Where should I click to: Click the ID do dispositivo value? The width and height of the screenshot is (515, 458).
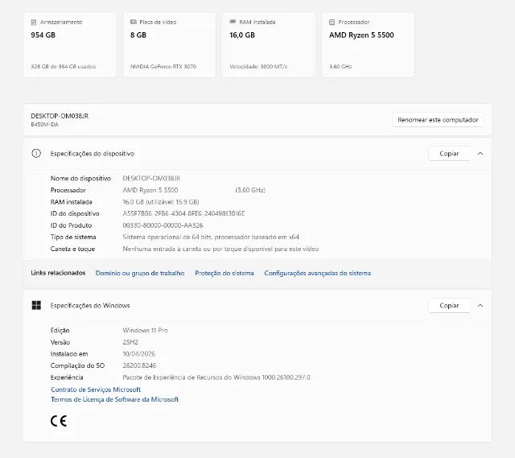183,213
